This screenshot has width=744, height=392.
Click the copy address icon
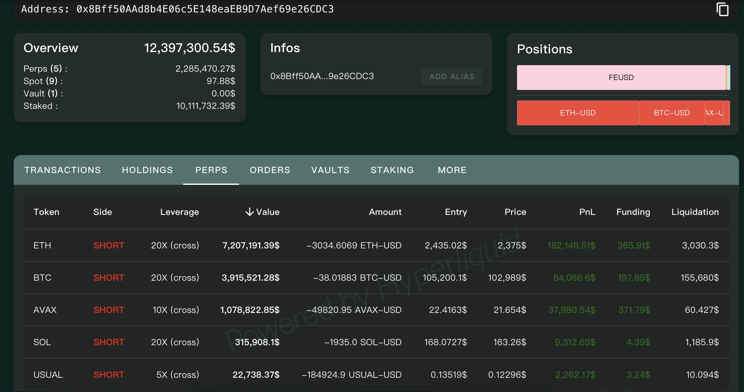coord(722,9)
